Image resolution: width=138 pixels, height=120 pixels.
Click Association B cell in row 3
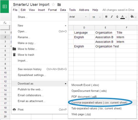(x=105, y=42)
